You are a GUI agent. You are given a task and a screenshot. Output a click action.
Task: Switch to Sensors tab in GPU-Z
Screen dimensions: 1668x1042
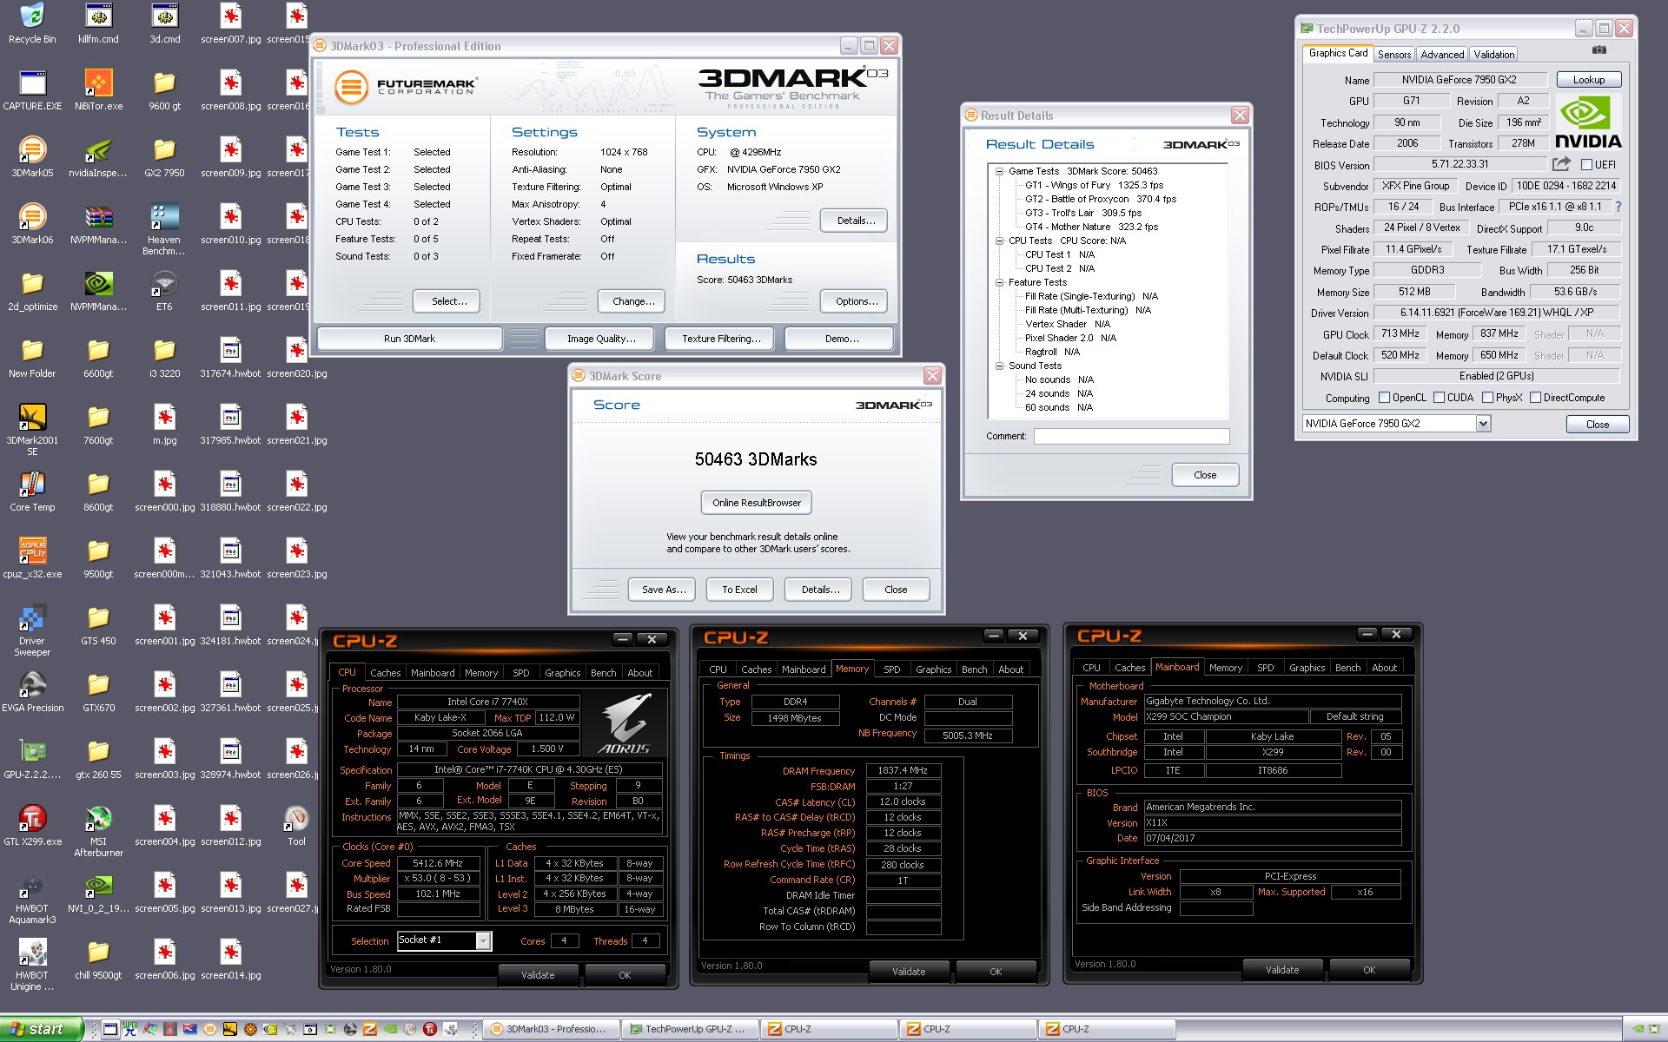tap(1394, 54)
